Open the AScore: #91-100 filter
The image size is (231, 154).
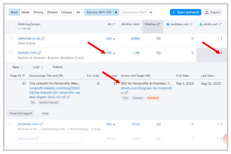99,12
